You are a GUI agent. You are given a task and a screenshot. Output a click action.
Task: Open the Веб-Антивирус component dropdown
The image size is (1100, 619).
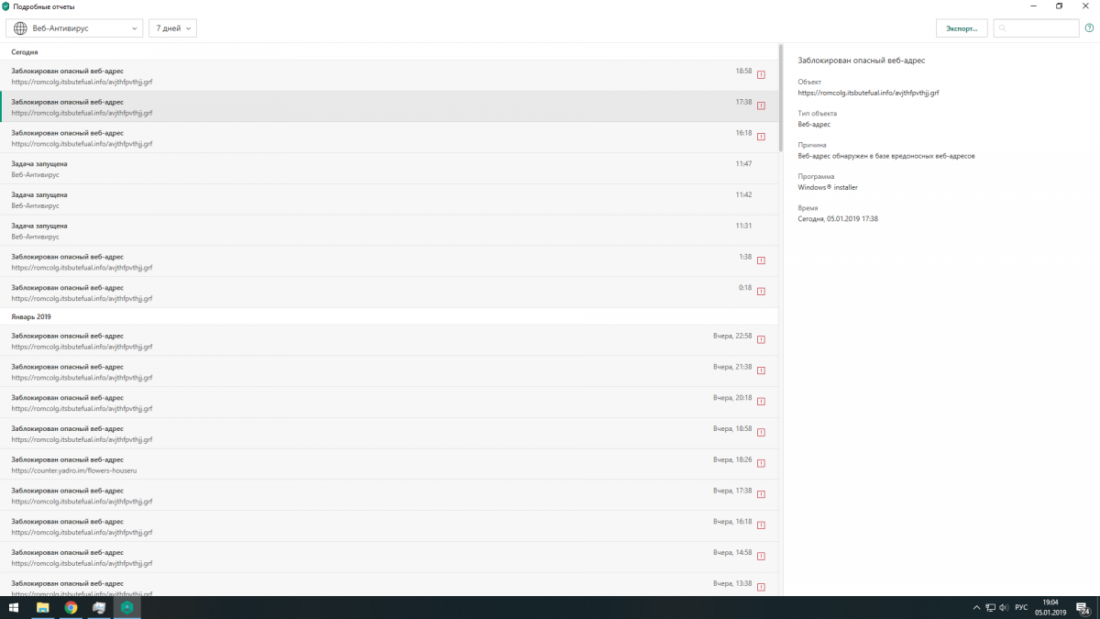coord(74,28)
